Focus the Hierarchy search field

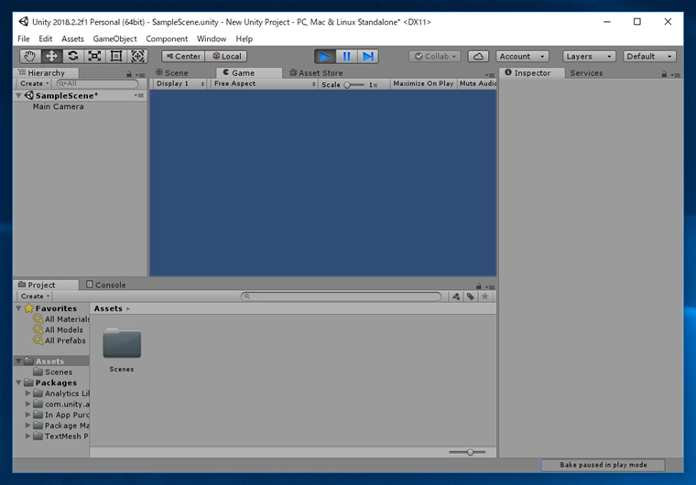pos(98,83)
